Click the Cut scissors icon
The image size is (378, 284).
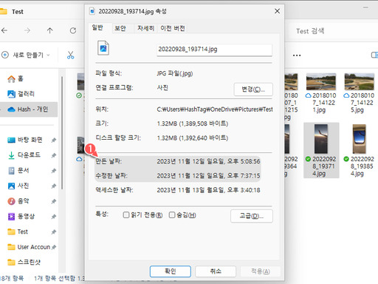pyautogui.click(x=70, y=55)
